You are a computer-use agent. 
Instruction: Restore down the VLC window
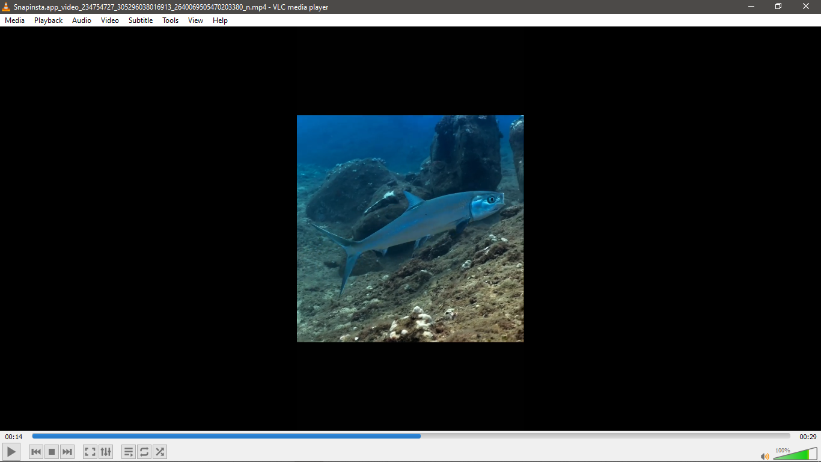pos(778,7)
